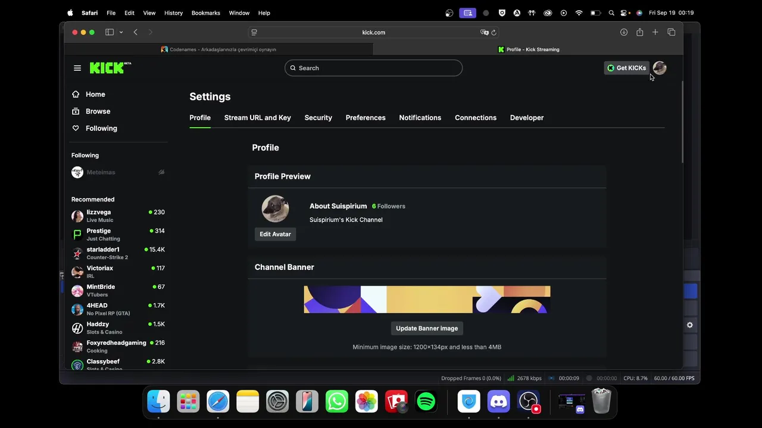
Task: Click the gear icon in OBS window
Action: 690,325
